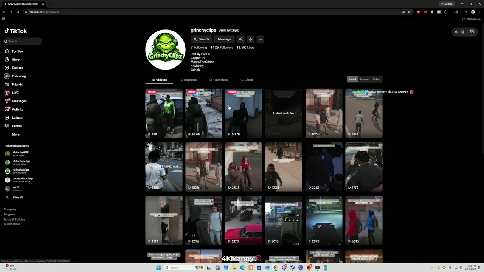
Task: Open the video with 893 views
Action: (x=324, y=113)
